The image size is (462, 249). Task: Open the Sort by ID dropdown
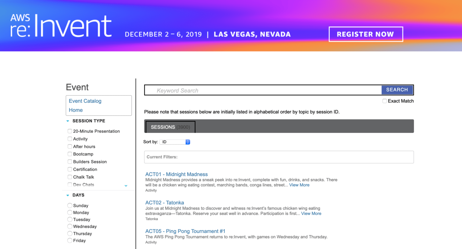pos(175,142)
